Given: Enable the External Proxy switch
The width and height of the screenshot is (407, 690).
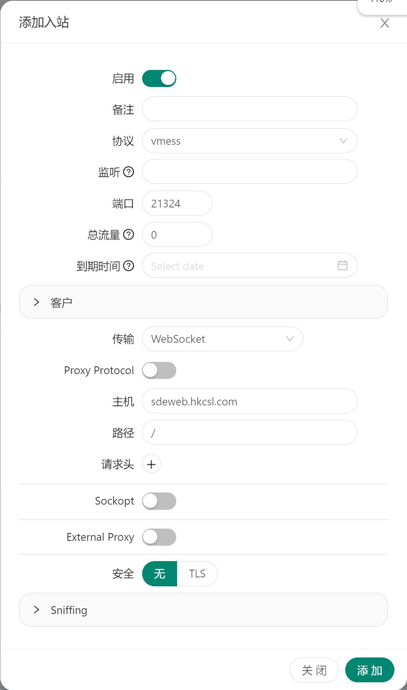Looking at the screenshot, I should point(159,537).
